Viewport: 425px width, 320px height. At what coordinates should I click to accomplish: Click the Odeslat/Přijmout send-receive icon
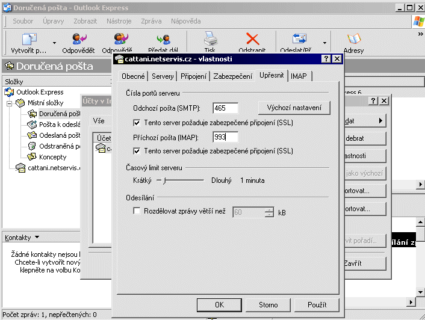click(299, 38)
